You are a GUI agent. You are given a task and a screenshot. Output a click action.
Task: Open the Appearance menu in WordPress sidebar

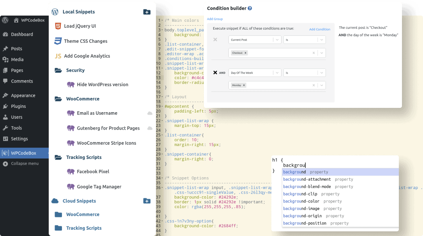pyautogui.click(x=24, y=95)
